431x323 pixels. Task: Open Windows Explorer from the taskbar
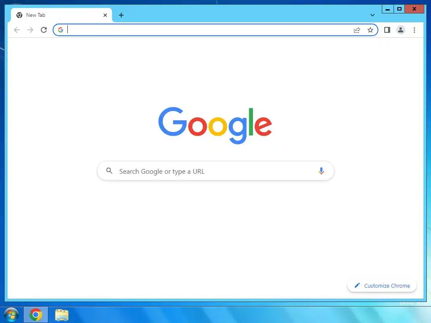tap(61, 315)
